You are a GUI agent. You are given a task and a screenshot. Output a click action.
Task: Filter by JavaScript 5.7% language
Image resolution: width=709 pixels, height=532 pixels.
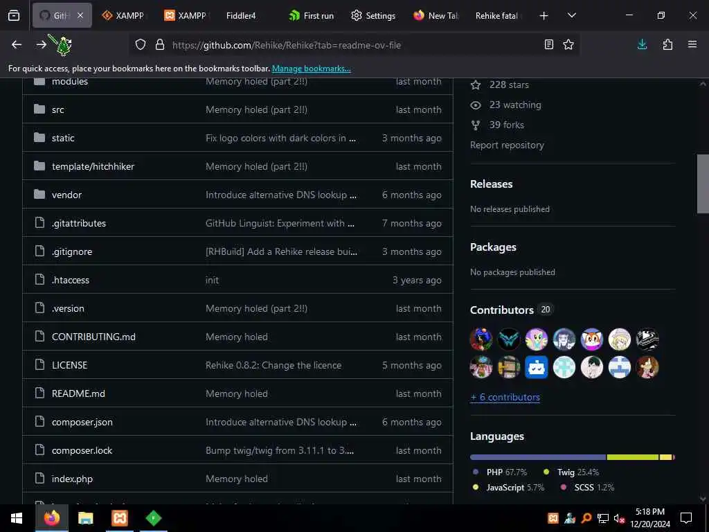[508, 488]
